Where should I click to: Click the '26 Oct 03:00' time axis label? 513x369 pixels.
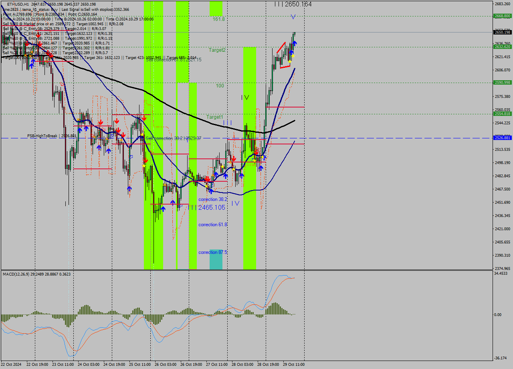pos(166,365)
